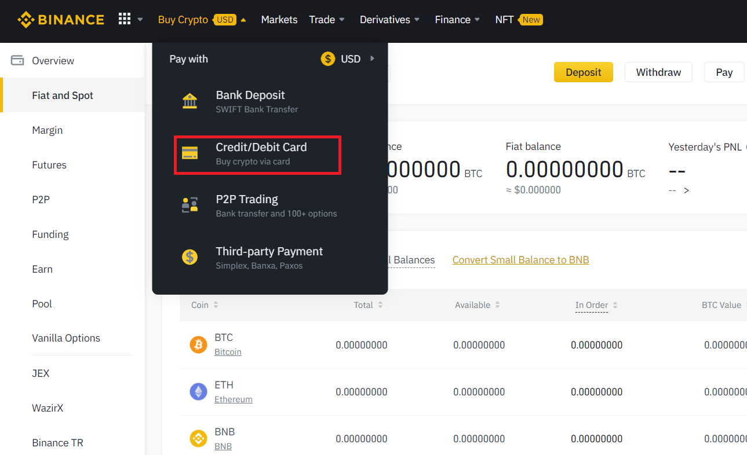Open the BNB link under coin name
Image resolution: width=747 pixels, height=455 pixels.
[223, 446]
